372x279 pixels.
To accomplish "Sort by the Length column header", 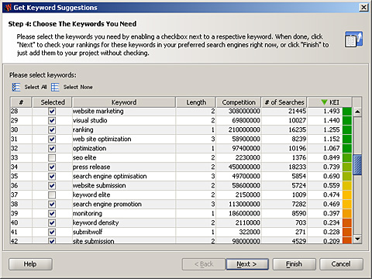I will [x=196, y=102].
